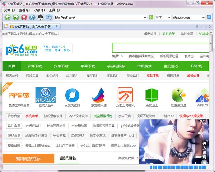
Task: Close the popup ad via 关闭
Action: click(x=203, y=122)
